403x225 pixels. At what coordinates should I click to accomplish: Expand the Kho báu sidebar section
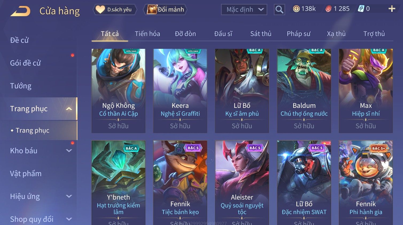coord(69,151)
